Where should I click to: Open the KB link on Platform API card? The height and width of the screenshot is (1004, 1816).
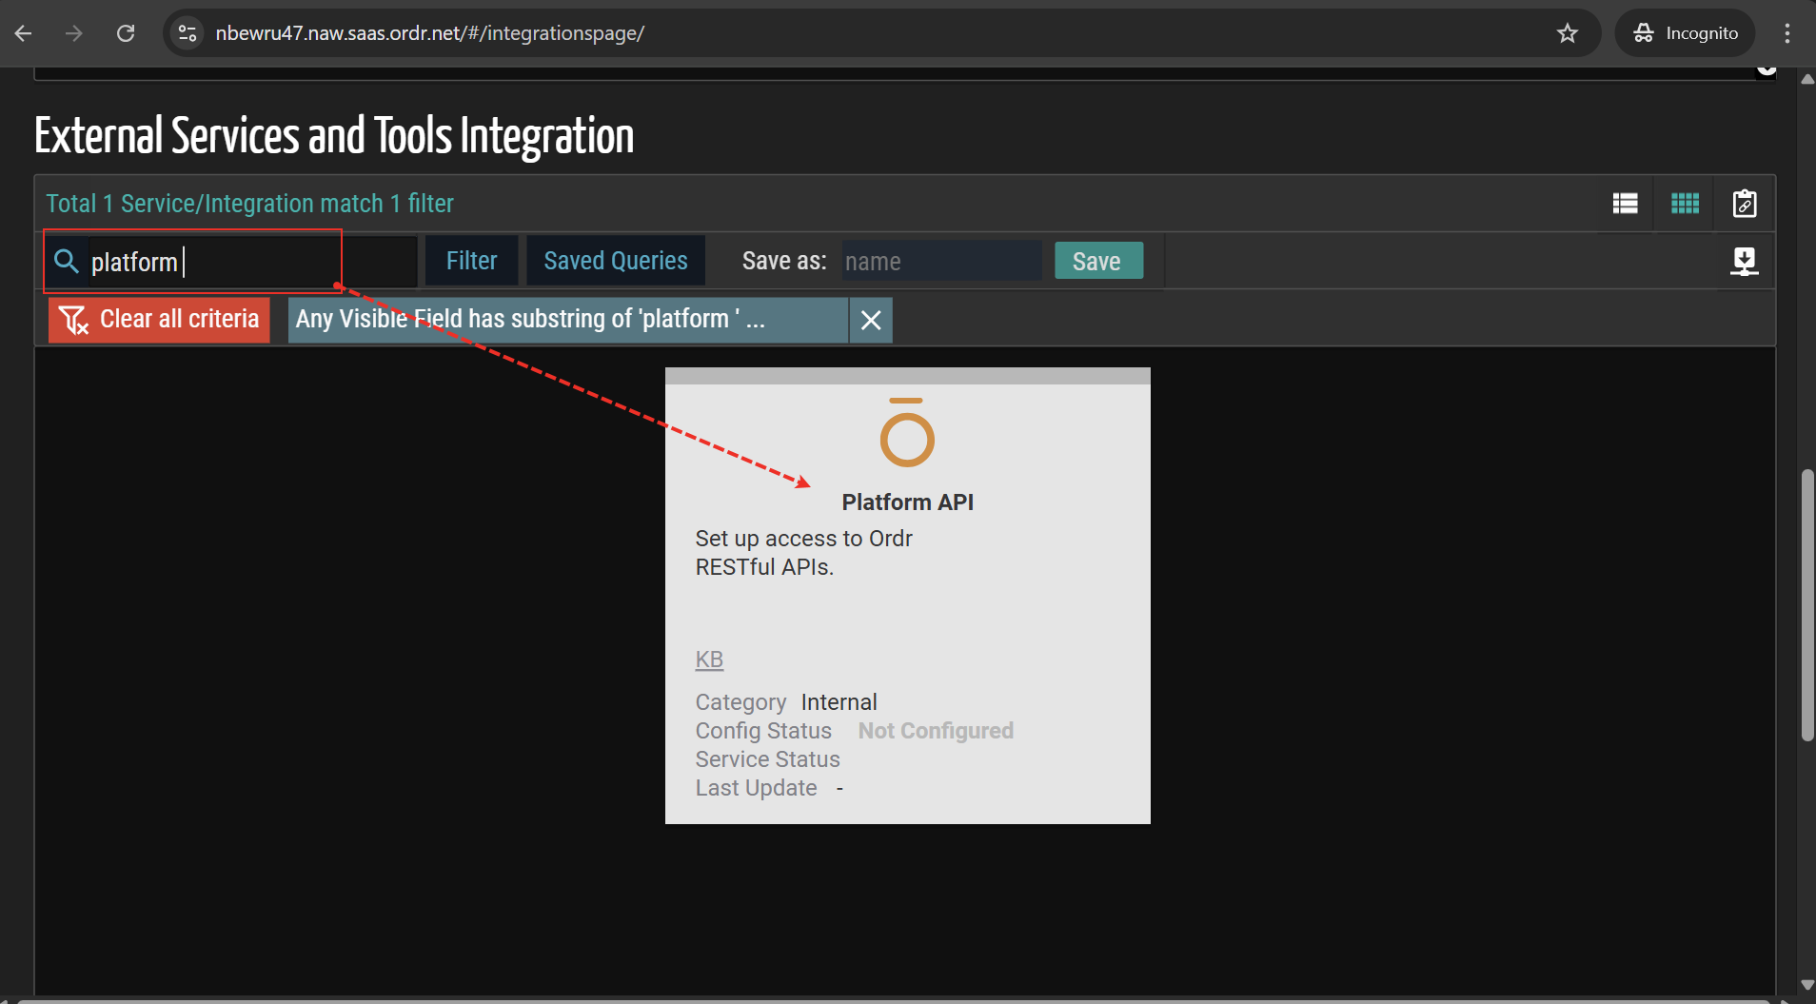click(x=709, y=659)
